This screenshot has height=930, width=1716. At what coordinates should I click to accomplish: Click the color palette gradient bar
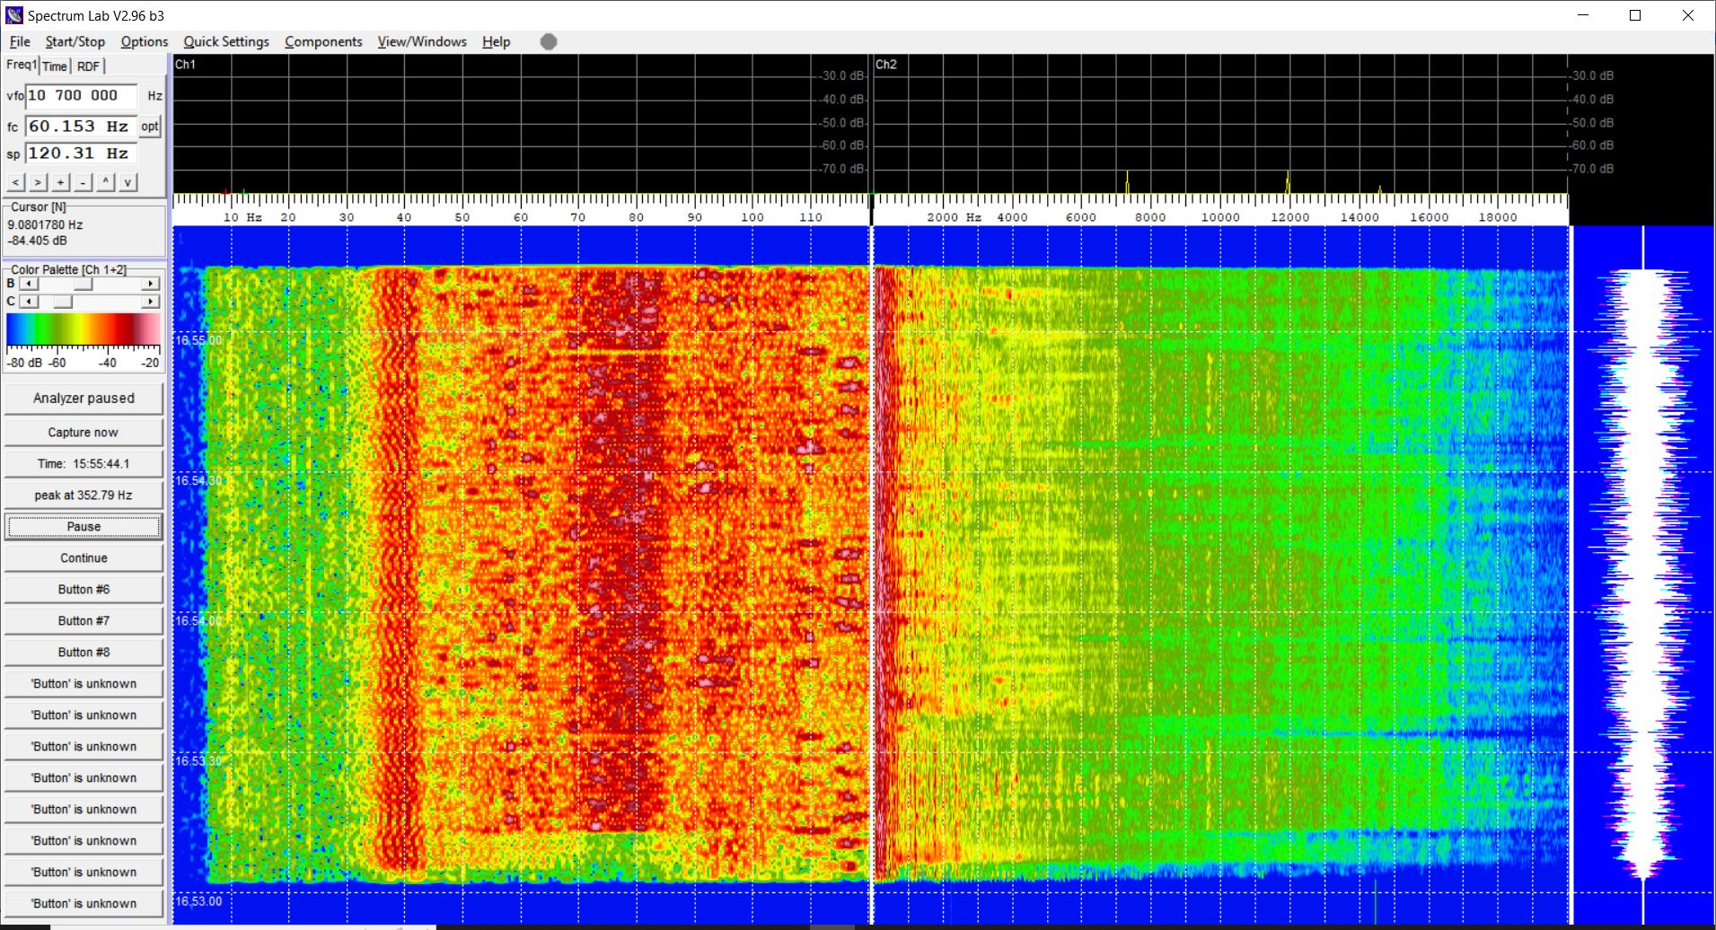tap(84, 329)
